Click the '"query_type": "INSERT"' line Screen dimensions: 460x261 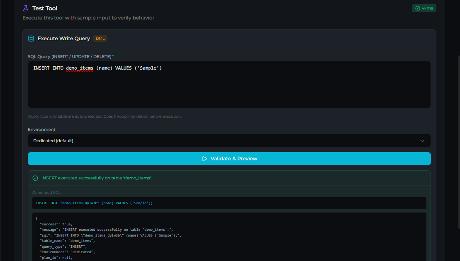(x=63, y=247)
